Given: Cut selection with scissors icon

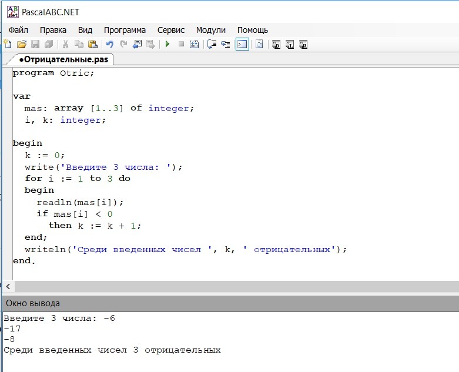Looking at the screenshot, I should pos(66,45).
